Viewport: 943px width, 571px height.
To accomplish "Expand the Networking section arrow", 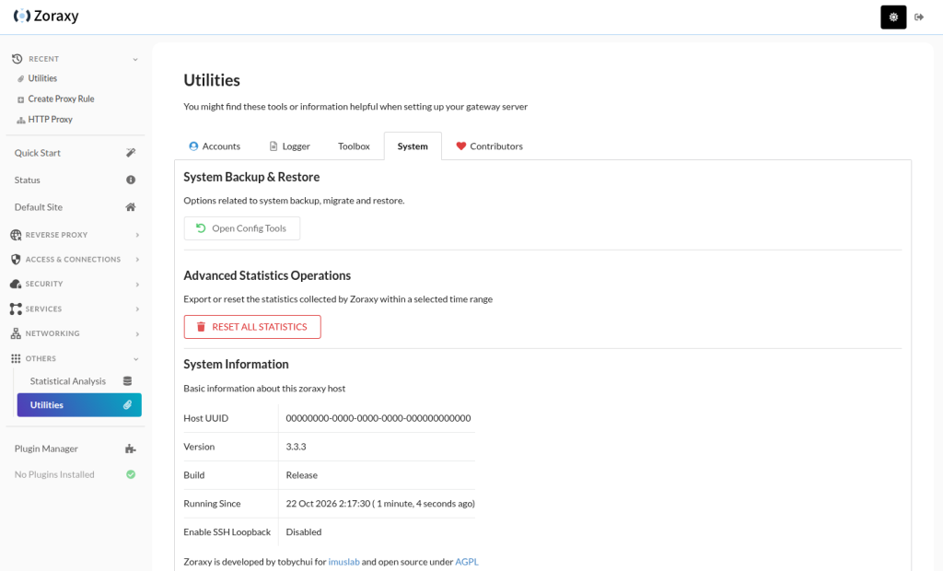I will (x=137, y=334).
